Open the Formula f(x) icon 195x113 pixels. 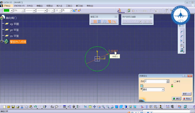coord(52,107)
